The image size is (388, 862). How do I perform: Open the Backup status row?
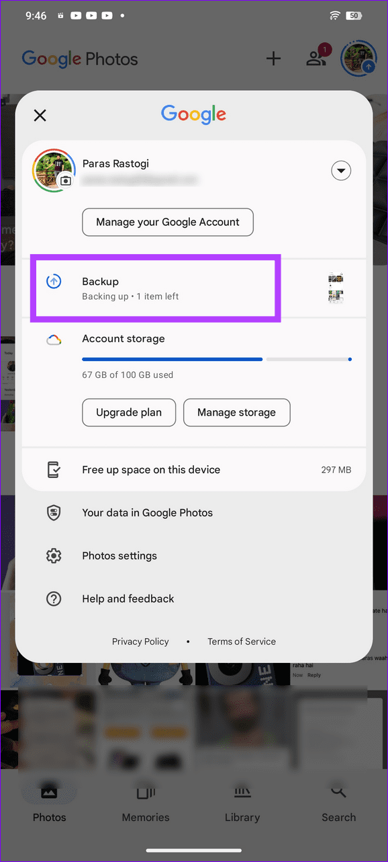tap(194, 288)
